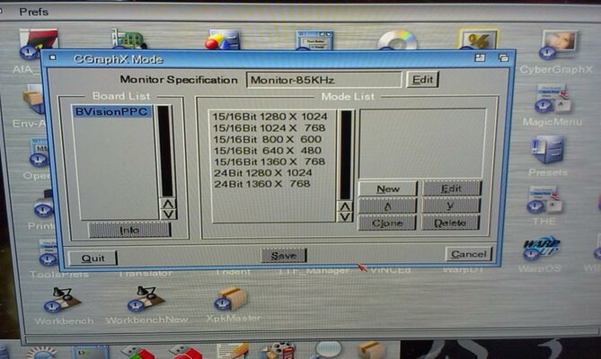This screenshot has width=601, height=359.
Task: Open the Workbench prefs icon
Action: coord(63,300)
